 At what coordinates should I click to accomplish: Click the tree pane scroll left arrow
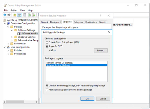pos(4,102)
